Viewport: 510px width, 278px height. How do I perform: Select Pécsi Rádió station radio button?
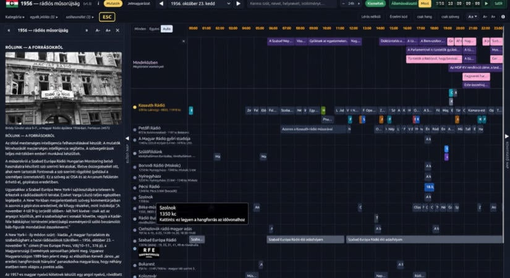[135, 188]
